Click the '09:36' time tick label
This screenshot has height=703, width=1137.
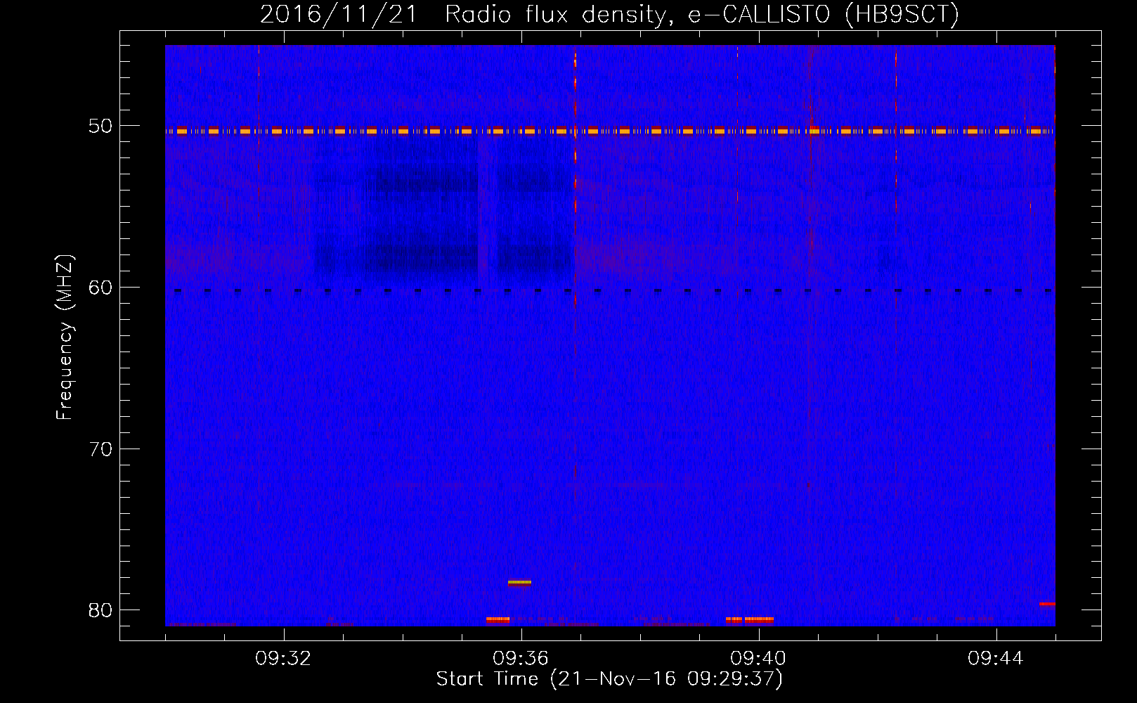[x=521, y=659]
